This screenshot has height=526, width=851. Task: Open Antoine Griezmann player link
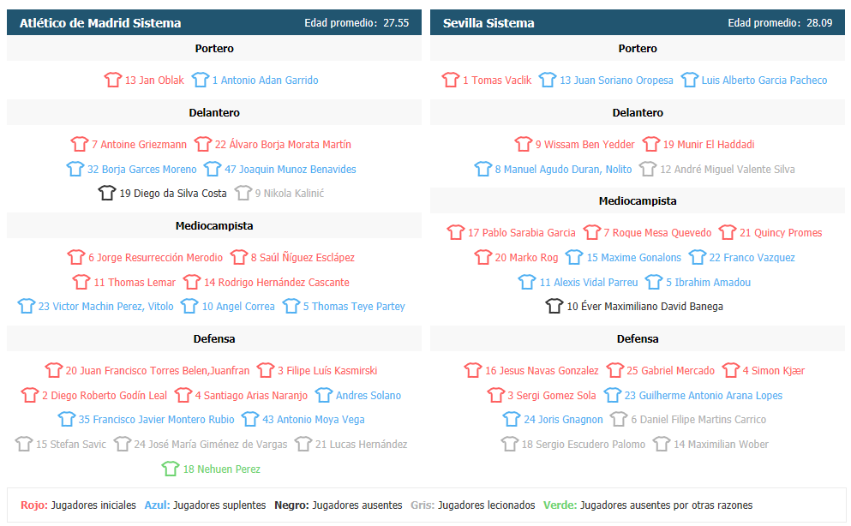pyautogui.click(x=139, y=144)
